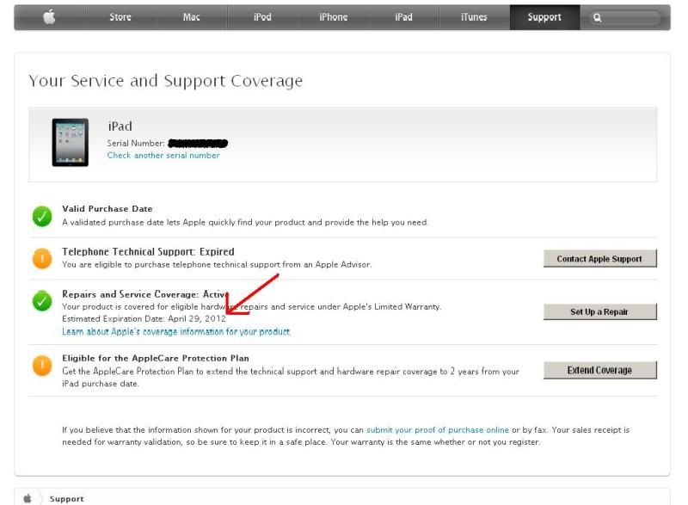This screenshot has height=505, width=688.
Task: Click Telephone Technical Support: Expired heading
Action: click(148, 252)
